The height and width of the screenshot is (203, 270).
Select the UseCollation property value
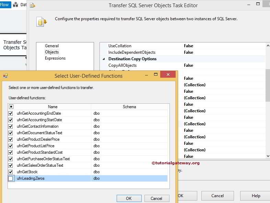click(x=188, y=46)
